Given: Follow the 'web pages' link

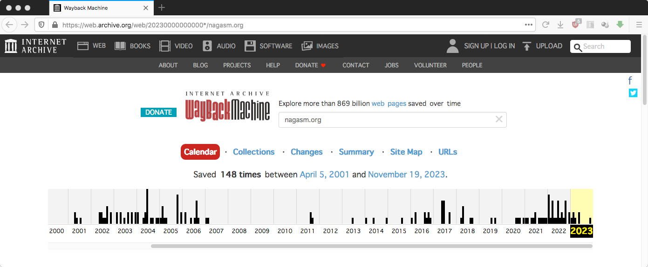Looking at the screenshot, I should [389, 104].
